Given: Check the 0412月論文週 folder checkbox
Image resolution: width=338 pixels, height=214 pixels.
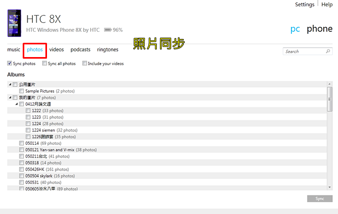Looking at the screenshot, I should (21, 104).
